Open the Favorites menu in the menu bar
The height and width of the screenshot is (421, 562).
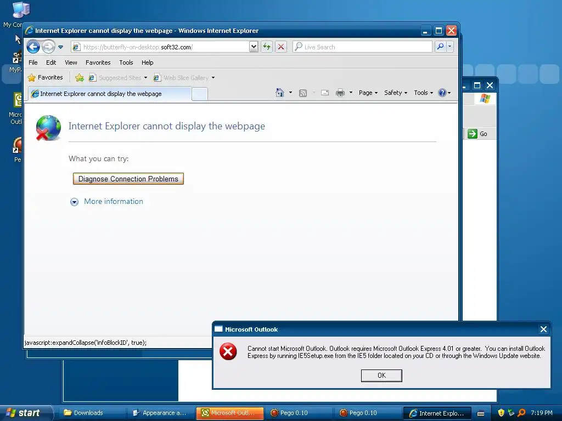pyautogui.click(x=98, y=62)
